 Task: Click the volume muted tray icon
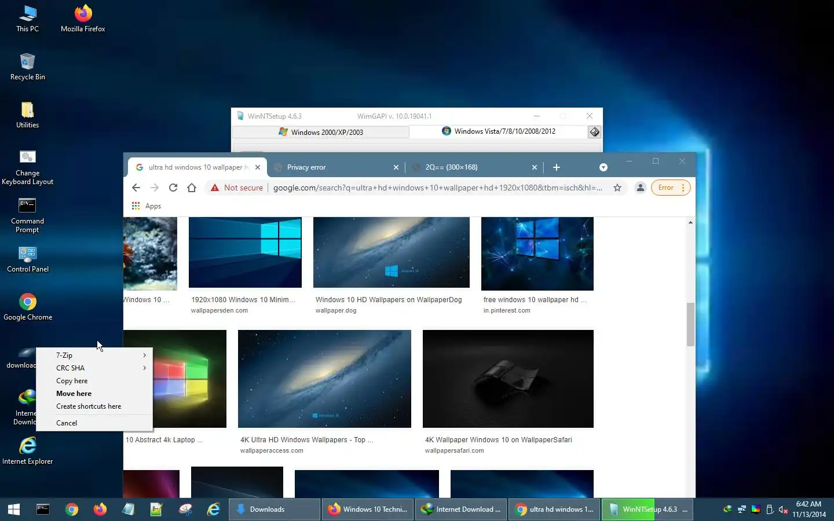point(783,509)
